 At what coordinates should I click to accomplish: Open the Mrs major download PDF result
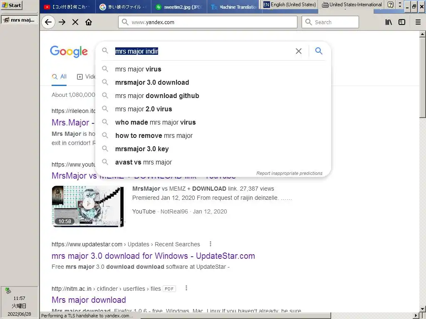click(x=89, y=300)
